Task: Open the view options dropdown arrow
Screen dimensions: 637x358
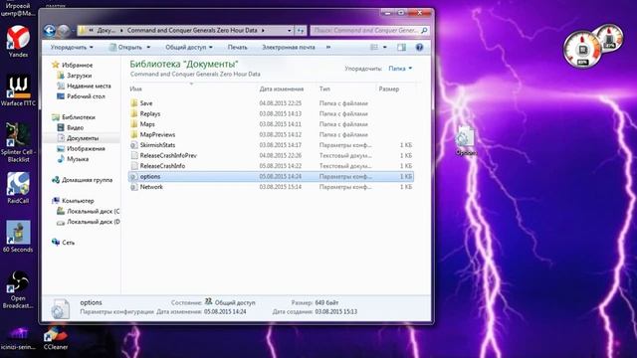Action: click(385, 47)
